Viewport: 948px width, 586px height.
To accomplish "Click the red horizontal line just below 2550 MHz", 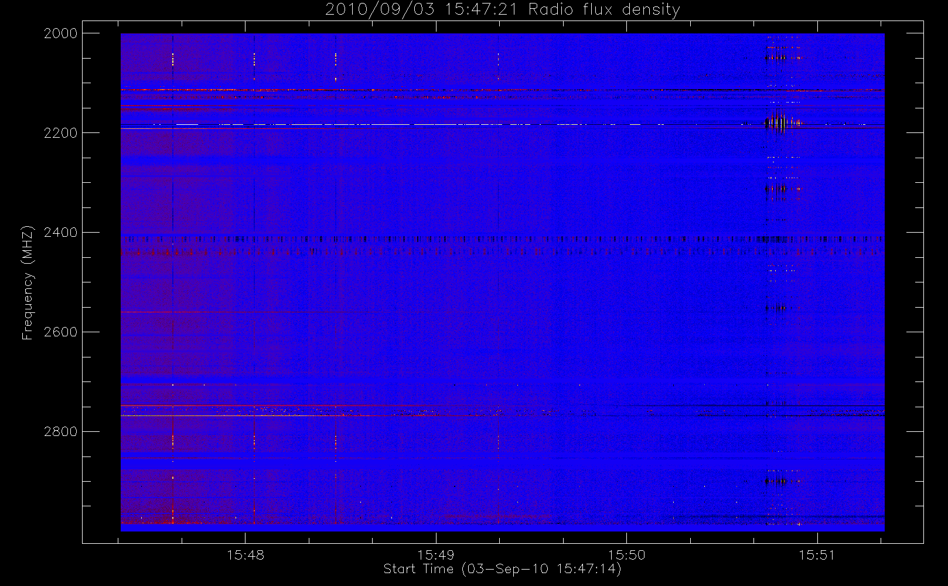I will (x=234, y=312).
